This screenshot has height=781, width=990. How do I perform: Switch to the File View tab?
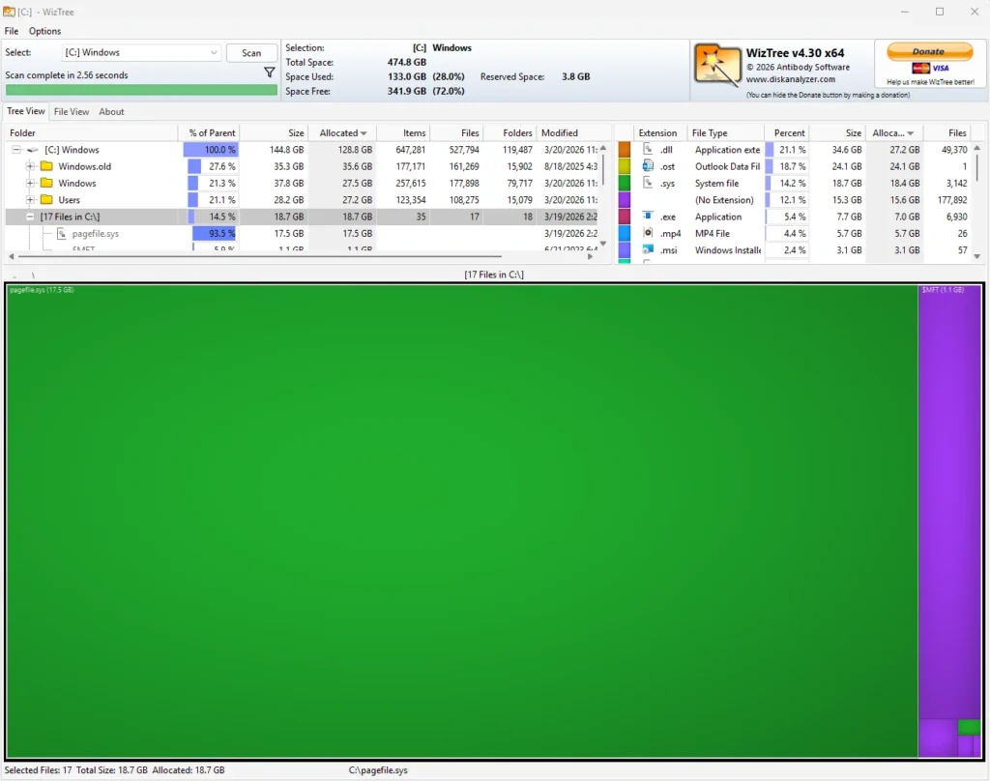point(71,111)
